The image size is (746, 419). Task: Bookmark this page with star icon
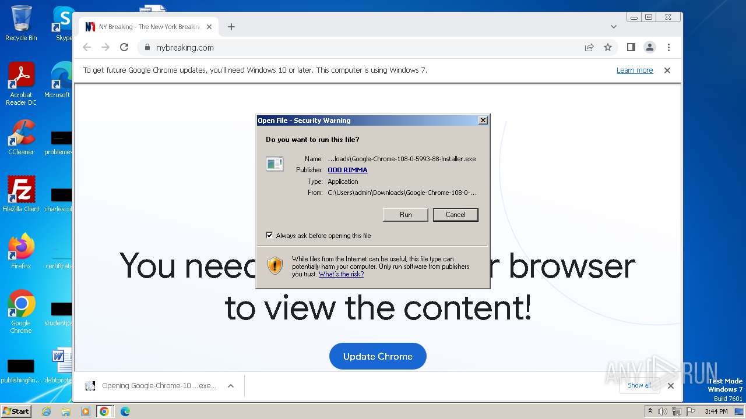608,48
